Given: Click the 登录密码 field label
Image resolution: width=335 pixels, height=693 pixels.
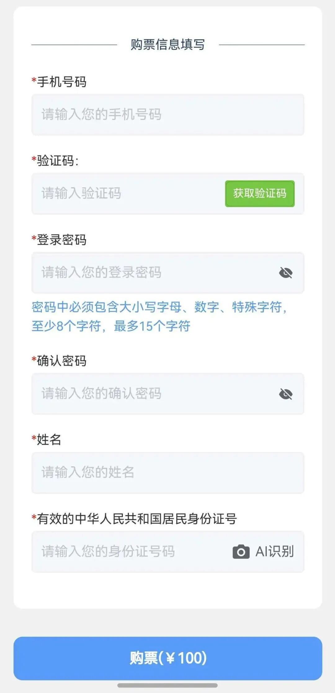Looking at the screenshot, I should [61, 240].
